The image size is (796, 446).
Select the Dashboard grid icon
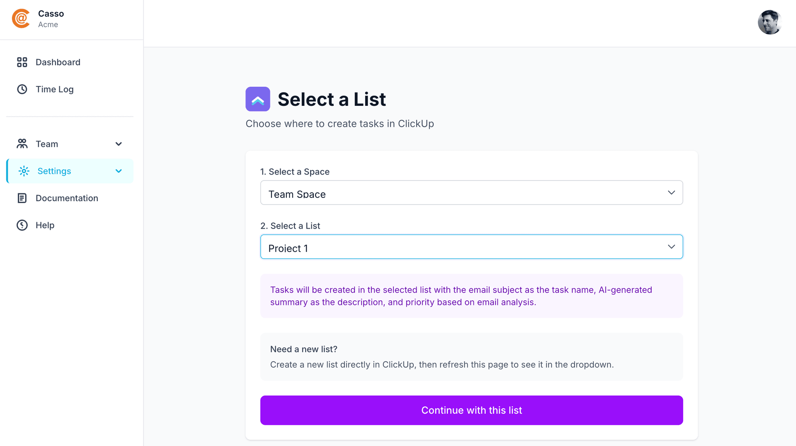(22, 62)
